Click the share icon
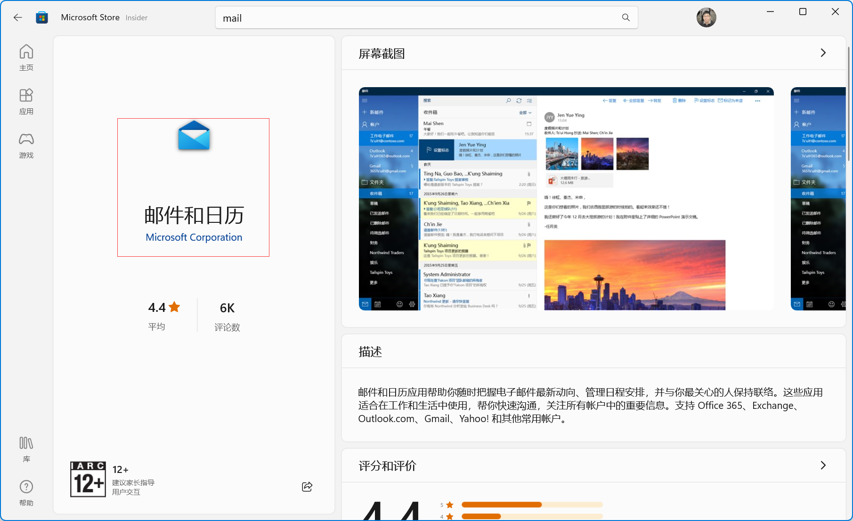Screen dimensions: 853x521 click(307, 487)
